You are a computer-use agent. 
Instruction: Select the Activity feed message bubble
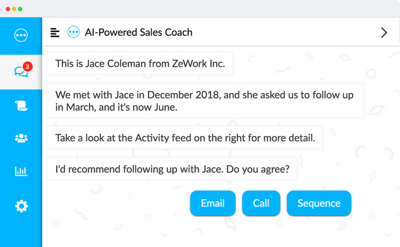[x=185, y=138]
